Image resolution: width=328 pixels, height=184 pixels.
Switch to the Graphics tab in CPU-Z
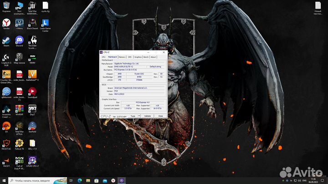pyautogui.click(x=138, y=57)
